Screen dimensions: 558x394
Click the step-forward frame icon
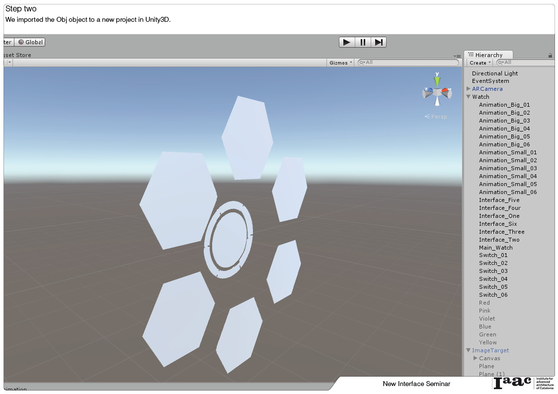point(379,42)
